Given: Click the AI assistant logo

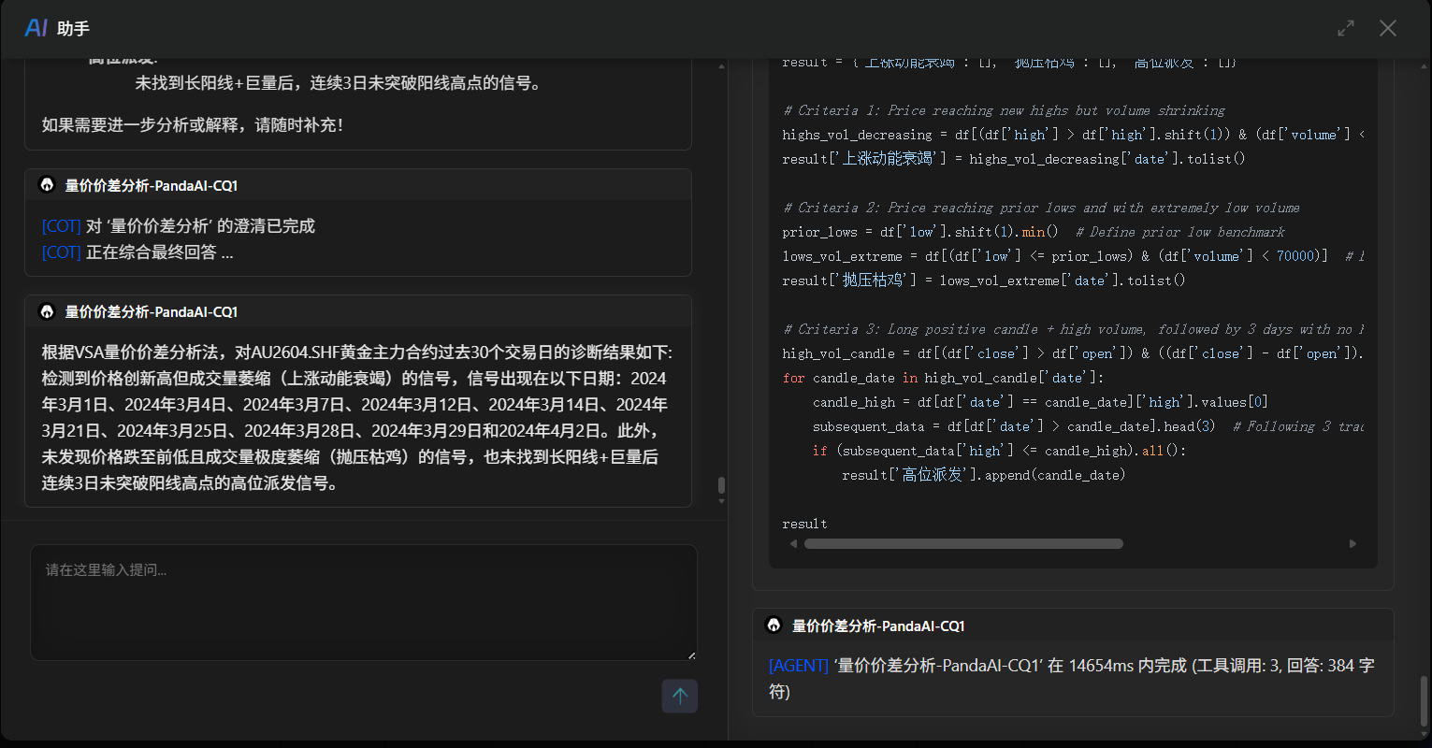Looking at the screenshot, I should click(x=35, y=27).
